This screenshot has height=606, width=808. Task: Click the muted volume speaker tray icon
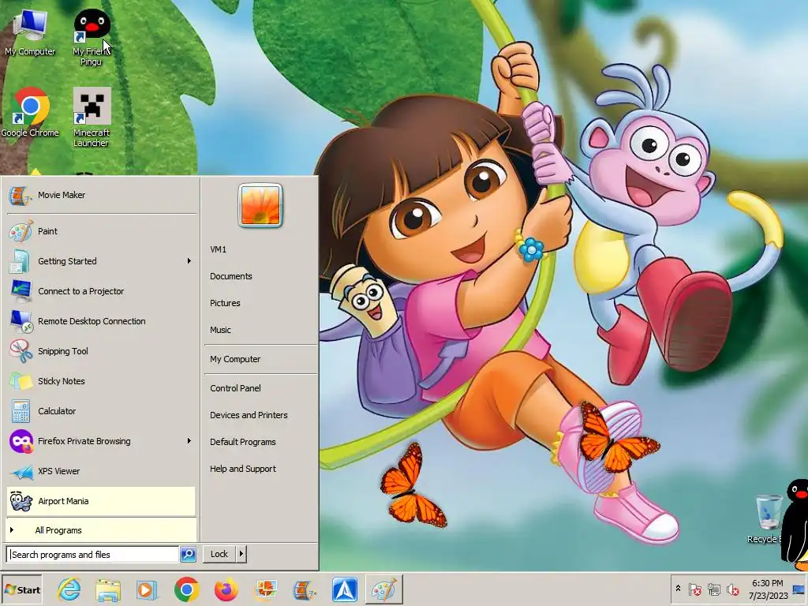coord(733,589)
